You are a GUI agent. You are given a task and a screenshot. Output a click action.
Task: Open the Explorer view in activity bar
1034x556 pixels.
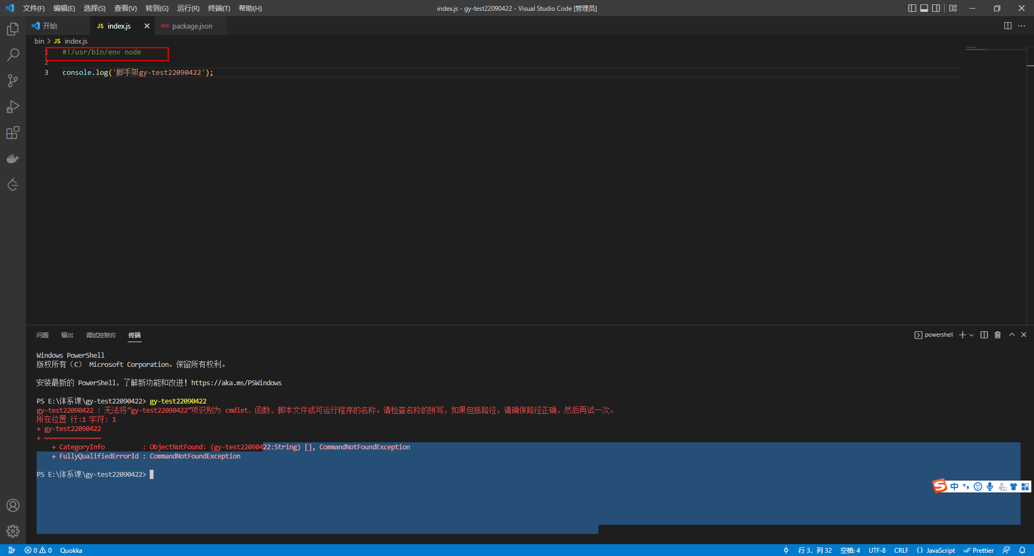click(13, 29)
